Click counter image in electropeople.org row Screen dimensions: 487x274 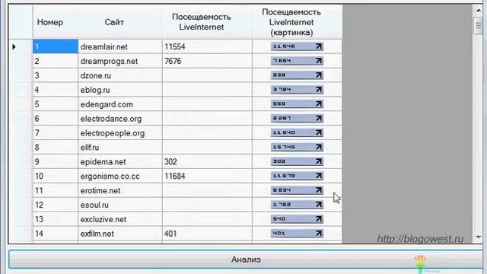click(x=297, y=132)
